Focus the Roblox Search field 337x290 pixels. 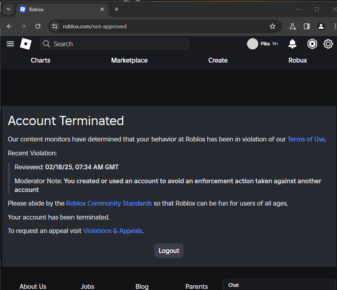coord(115,44)
